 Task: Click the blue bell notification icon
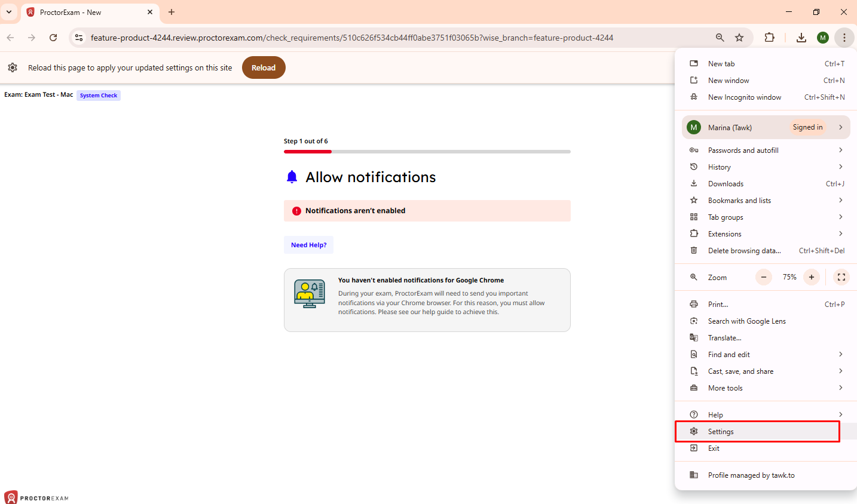coord(292,177)
